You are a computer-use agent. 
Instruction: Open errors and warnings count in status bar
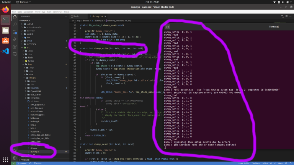pos(38,163)
